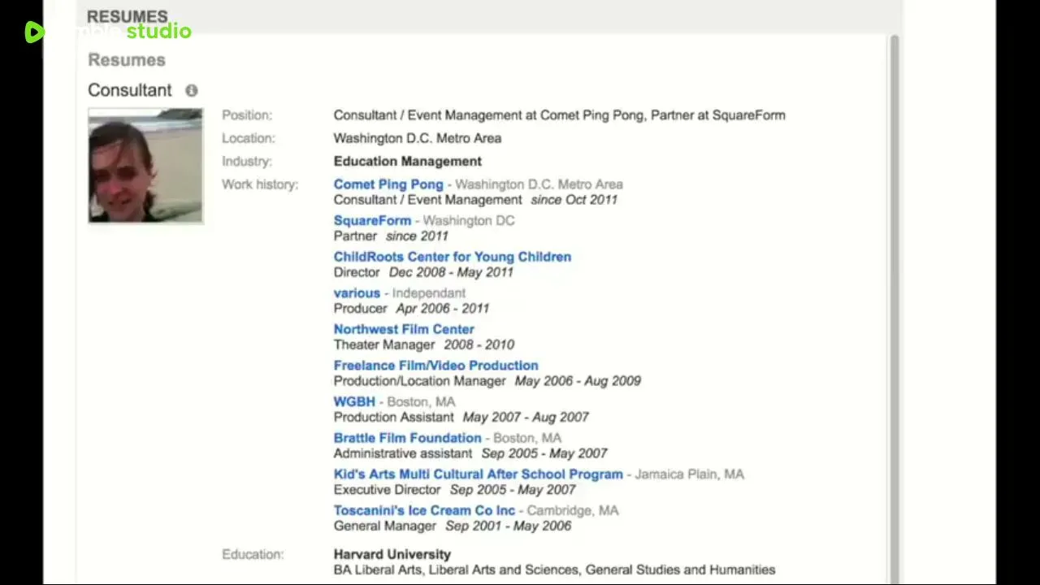Click 'Boston, MA' next to WGBH

pos(421,401)
